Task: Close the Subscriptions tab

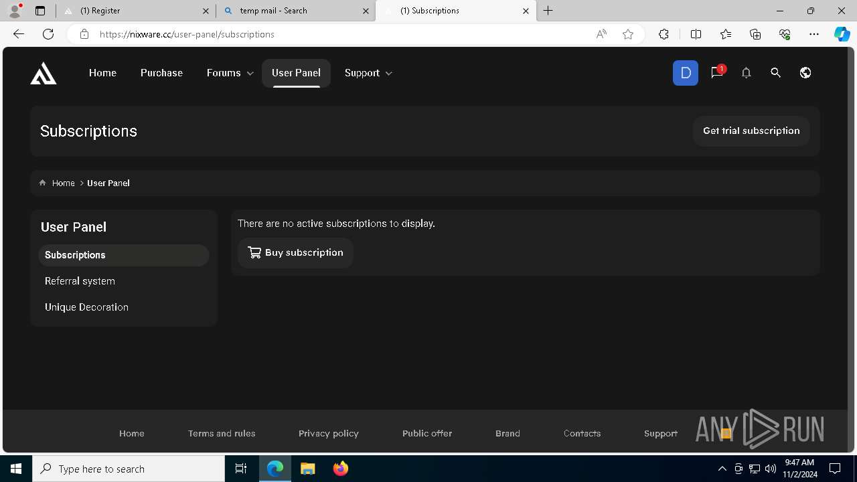Action: point(526,11)
